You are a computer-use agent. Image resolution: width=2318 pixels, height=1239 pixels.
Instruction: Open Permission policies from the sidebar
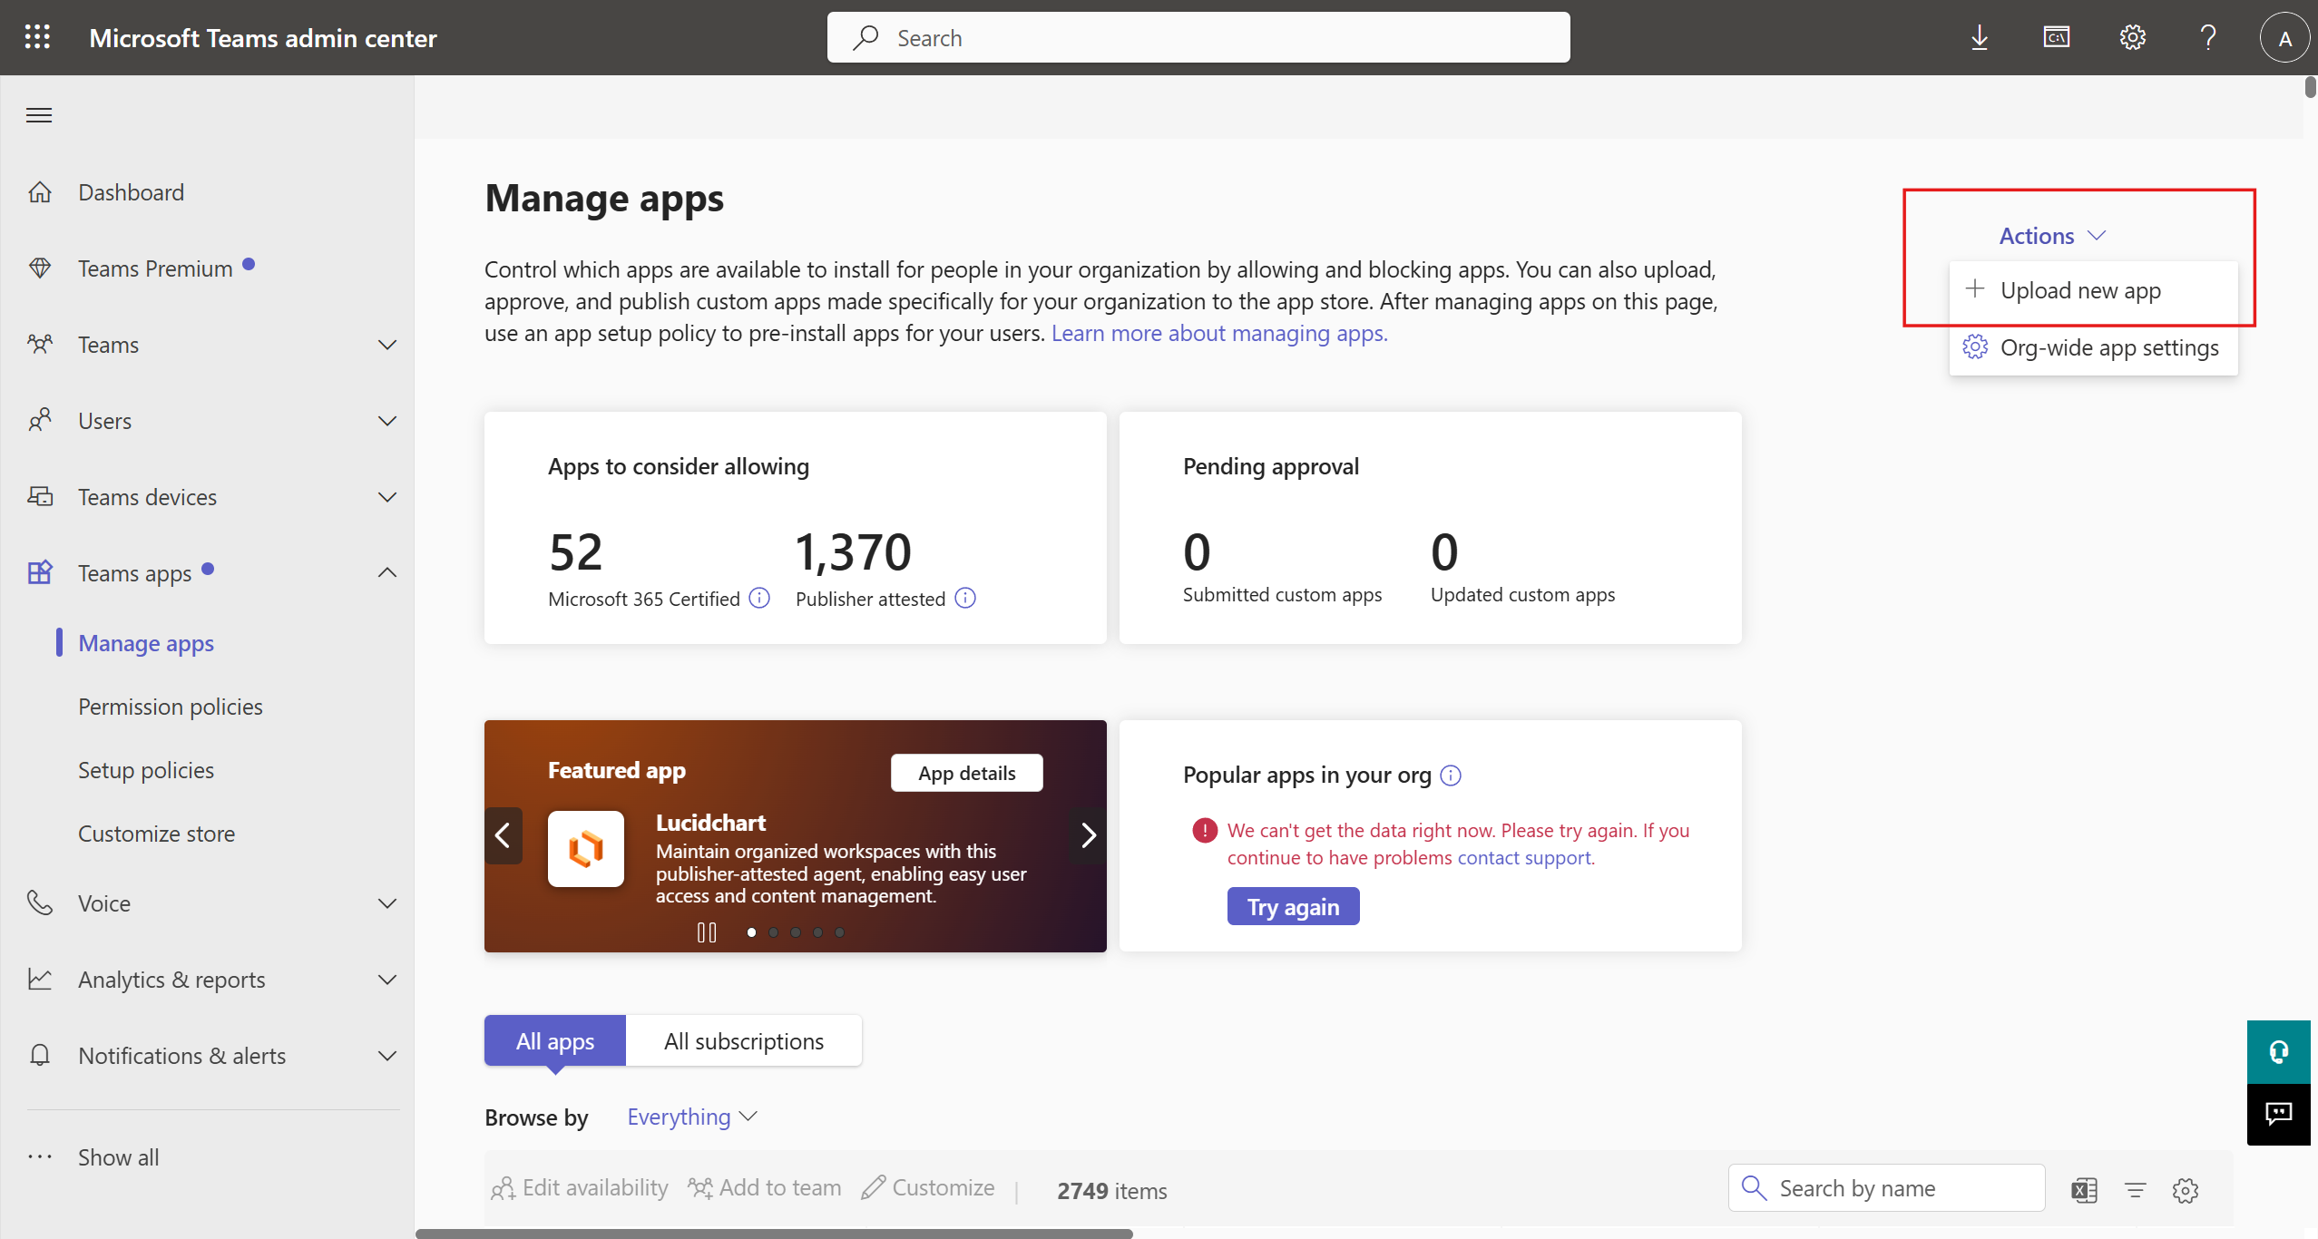coord(170,706)
